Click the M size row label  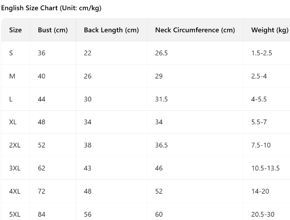pyautogui.click(x=12, y=76)
